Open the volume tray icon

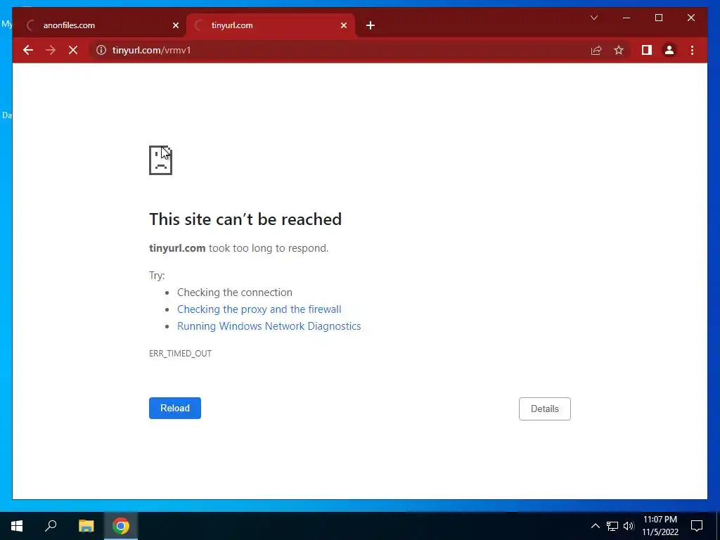point(629,526)
